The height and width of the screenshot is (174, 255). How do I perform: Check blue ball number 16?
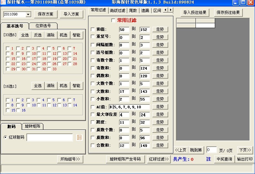[x=18, y=110]
